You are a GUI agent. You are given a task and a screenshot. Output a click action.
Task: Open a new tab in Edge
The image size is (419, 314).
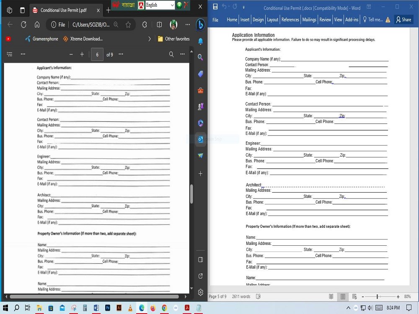click(108, 10)
